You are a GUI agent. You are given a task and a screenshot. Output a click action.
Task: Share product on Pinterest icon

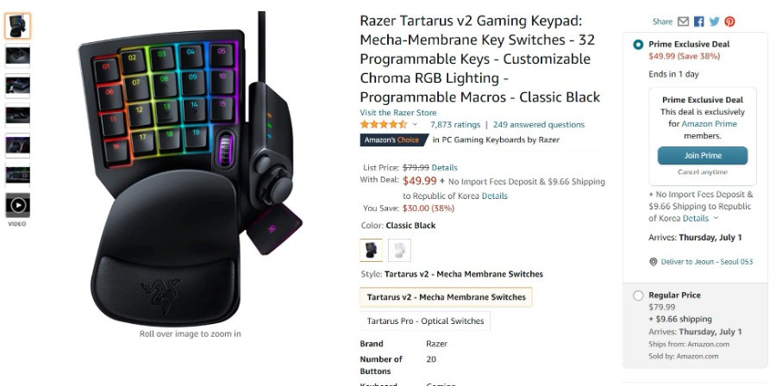point(730,22)
